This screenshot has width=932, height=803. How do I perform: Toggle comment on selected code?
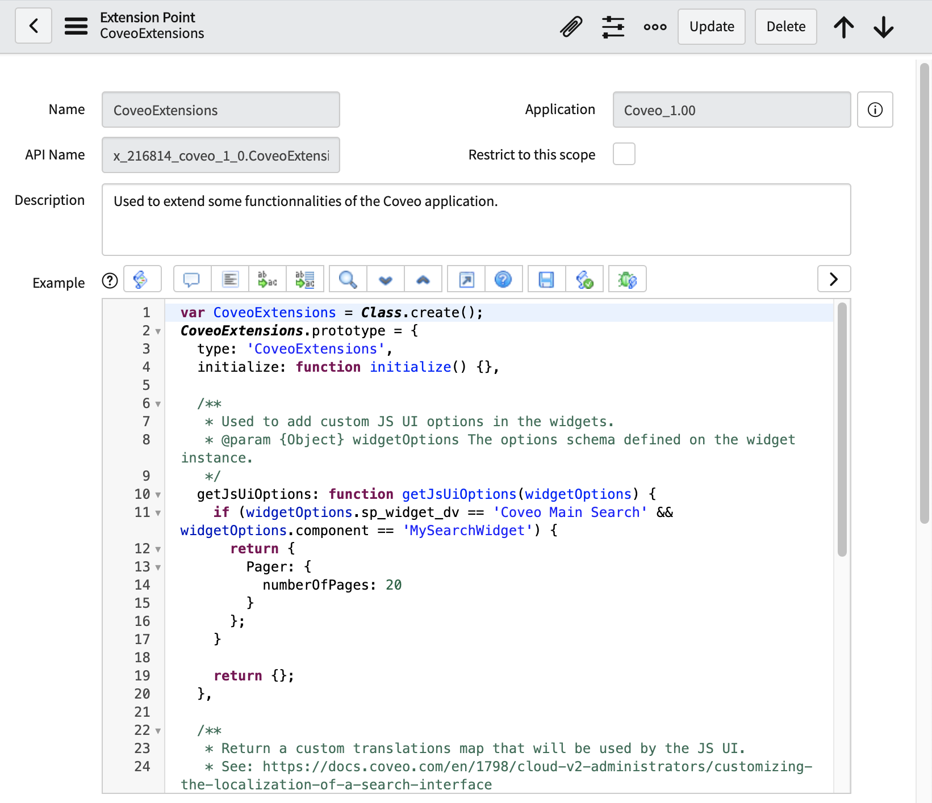click(x=192, y=279)
